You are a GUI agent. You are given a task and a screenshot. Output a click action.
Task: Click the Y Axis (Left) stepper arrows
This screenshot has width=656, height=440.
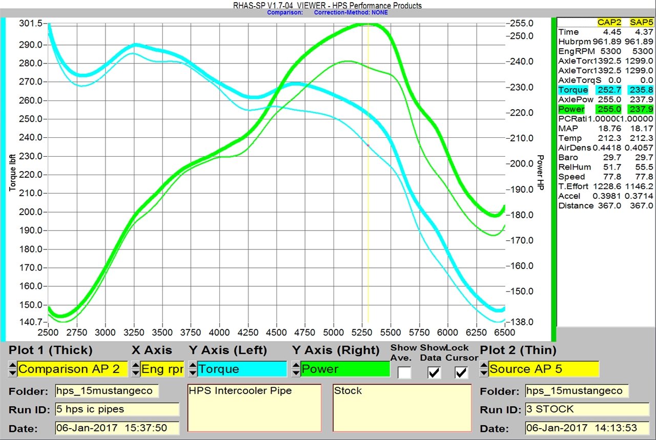click(193, 369)
